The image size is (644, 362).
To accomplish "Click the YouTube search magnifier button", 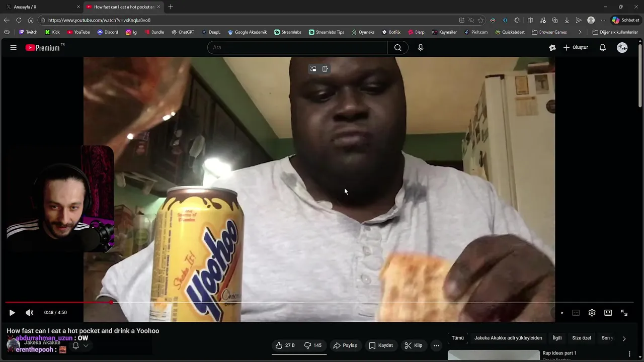I will [398, 48].
